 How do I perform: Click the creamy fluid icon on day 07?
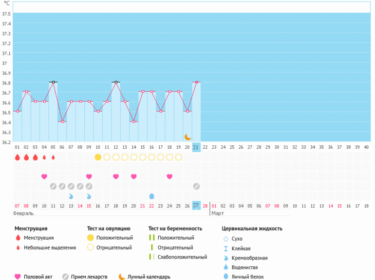click(71, 196)
